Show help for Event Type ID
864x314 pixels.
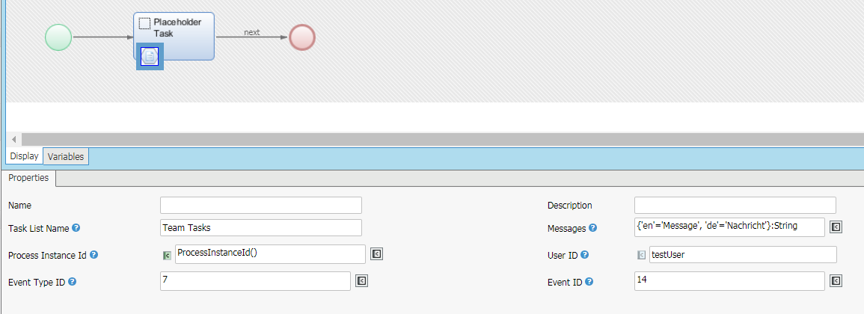tap(73, 282)
